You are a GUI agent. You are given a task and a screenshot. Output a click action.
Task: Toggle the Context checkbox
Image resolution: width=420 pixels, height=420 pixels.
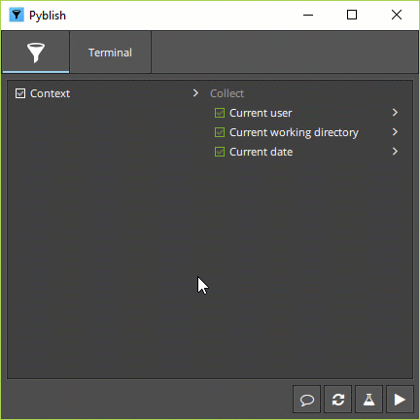coord(20,93)
